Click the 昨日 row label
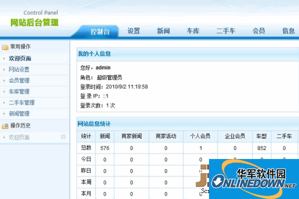This screenshot has width=299, height=199. pyautogui.click(x=86, y=170)
